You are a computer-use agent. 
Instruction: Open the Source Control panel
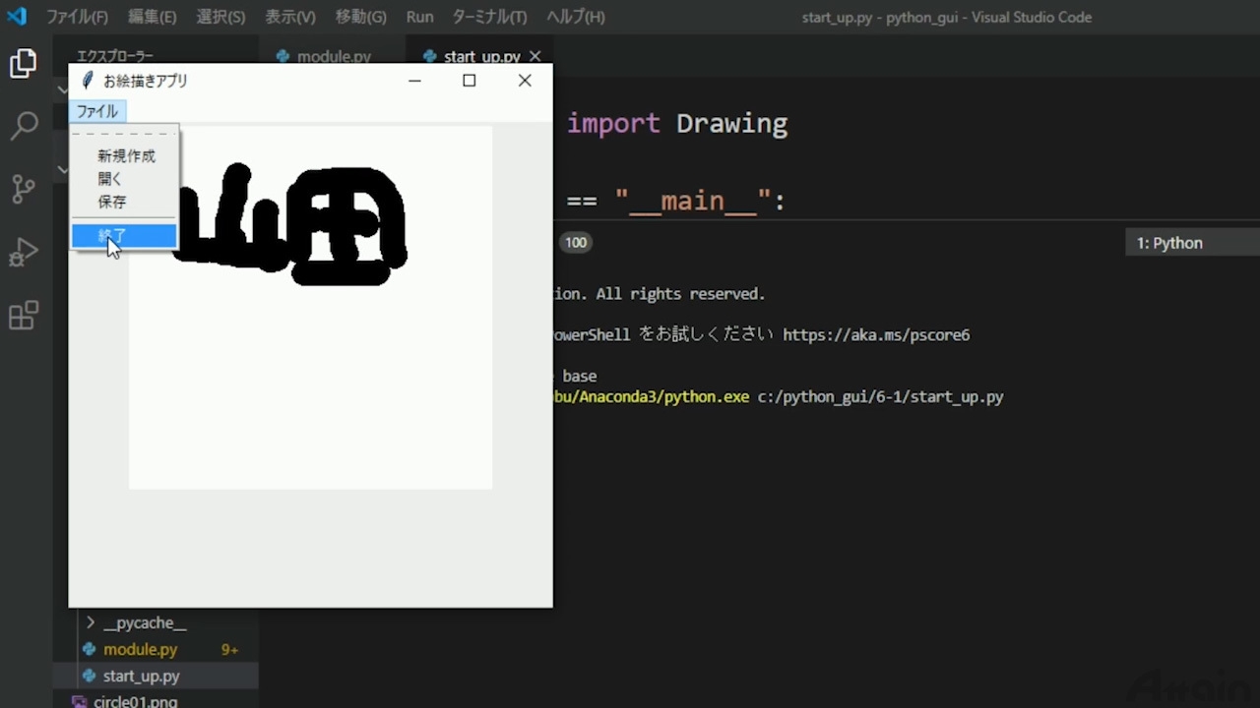24,189
